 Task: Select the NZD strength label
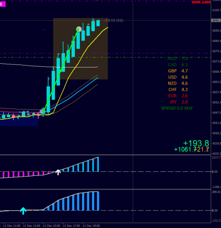pyautogui.click(x=172, y=83)
